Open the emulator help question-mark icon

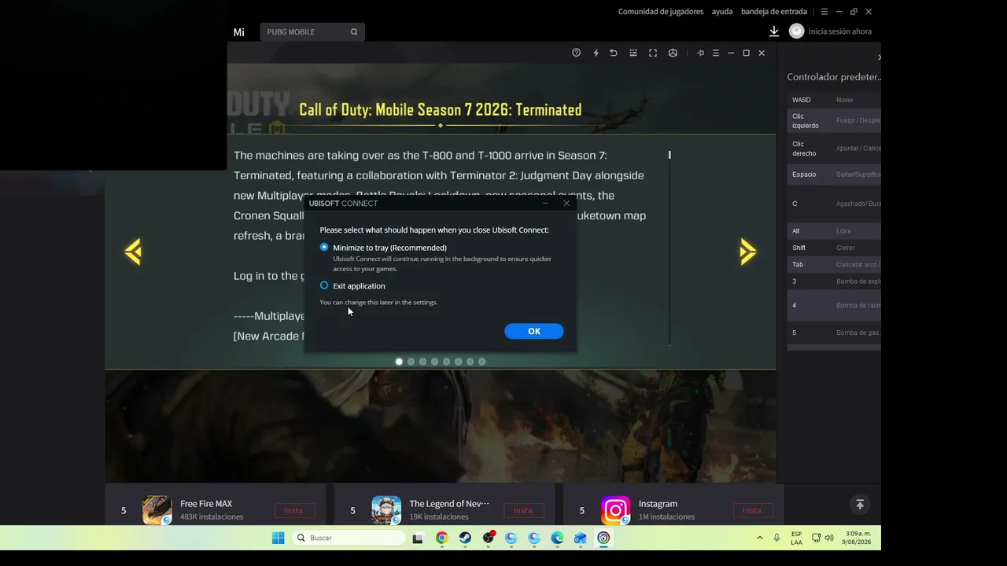577,53
